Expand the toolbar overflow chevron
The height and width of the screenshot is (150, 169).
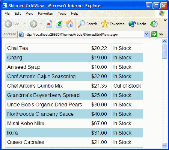(x=165, y=20)
